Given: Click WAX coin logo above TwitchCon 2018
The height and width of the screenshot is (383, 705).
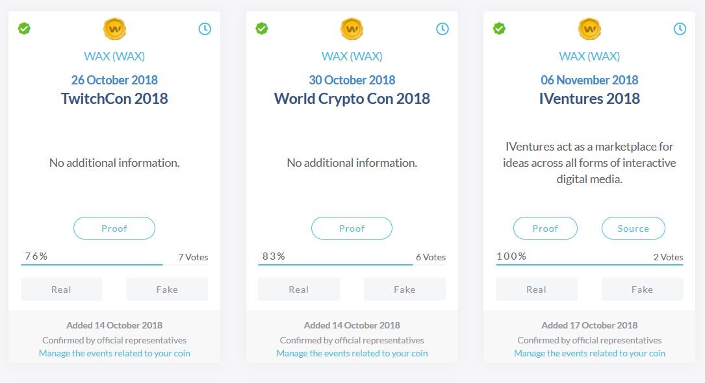Looking at the screenshot, I should click(x=114, y=29).
